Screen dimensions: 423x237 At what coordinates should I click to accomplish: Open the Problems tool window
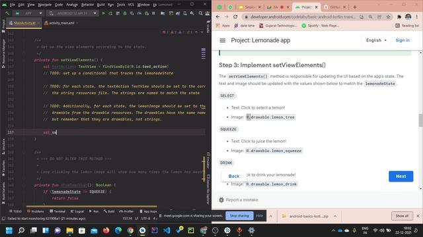coord(35,211)
